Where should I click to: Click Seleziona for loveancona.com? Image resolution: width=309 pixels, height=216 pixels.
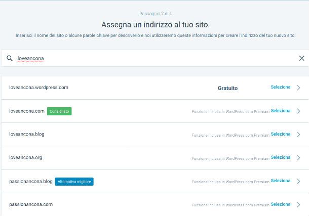pyautogui.click(x=281, y=111)
